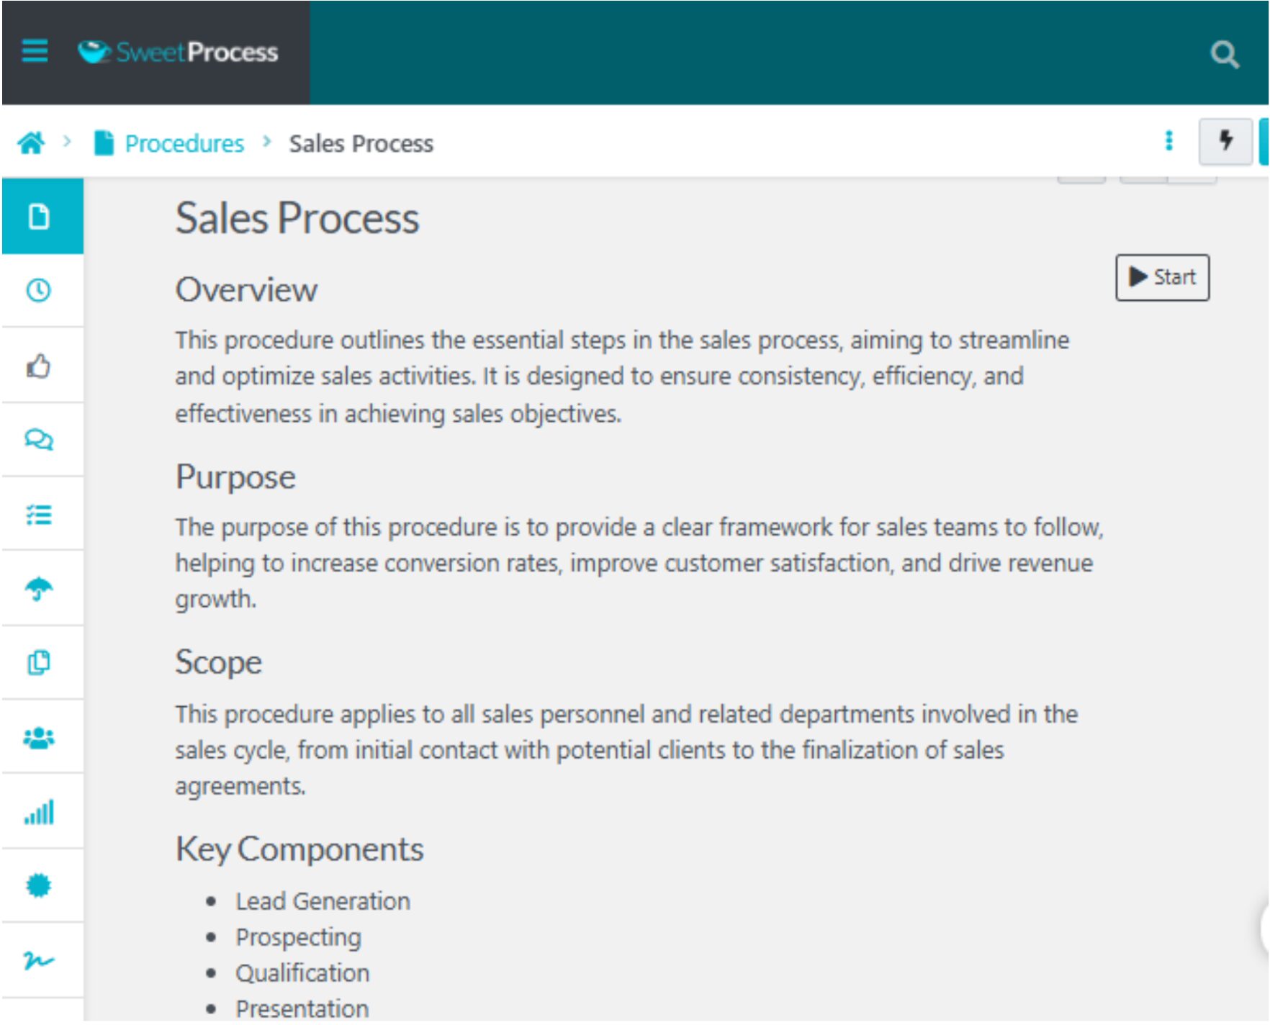
Task: Open the comments sidebar icon
Action: click(x=39, y=439)
